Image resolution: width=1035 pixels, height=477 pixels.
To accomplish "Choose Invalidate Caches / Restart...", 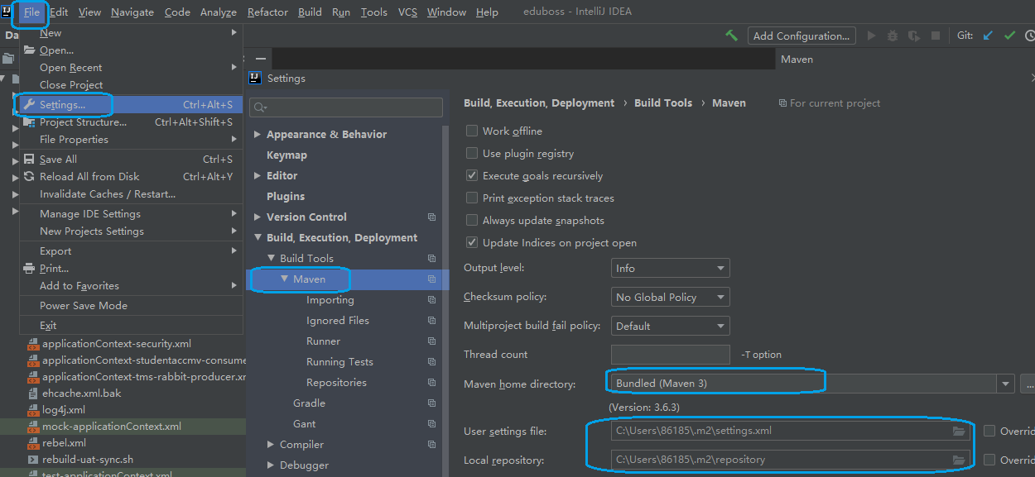I will coord(108,194).
